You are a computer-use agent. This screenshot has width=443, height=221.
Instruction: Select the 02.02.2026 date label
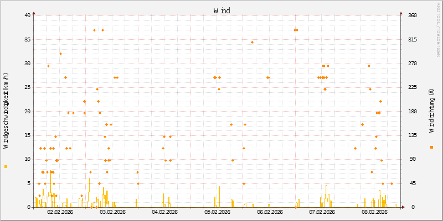60,212
